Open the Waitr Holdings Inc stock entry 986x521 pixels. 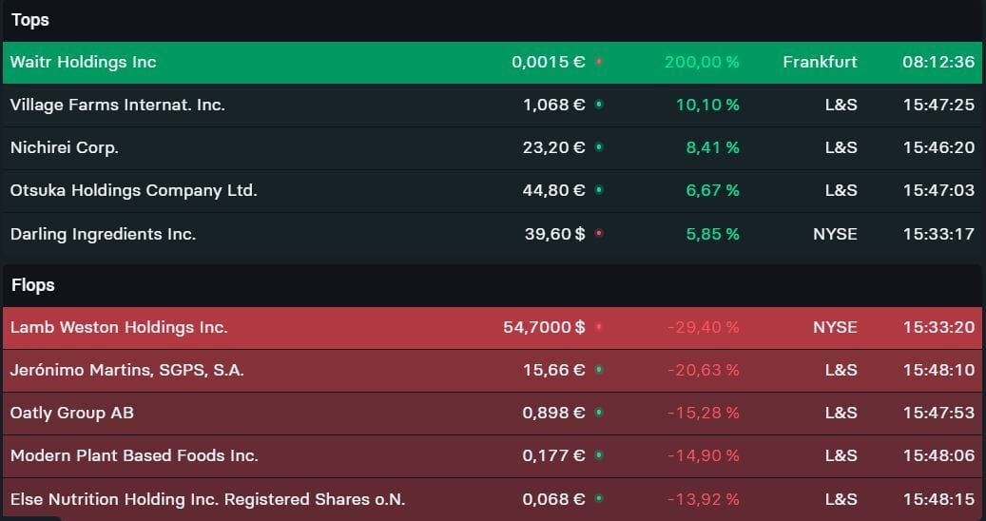84,62
